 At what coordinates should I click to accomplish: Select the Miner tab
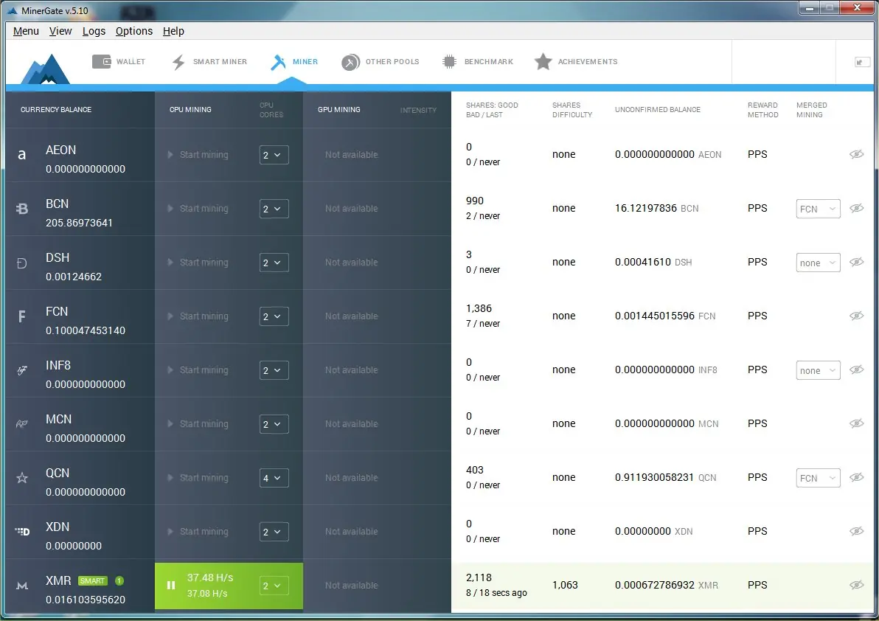click(294, 62)
